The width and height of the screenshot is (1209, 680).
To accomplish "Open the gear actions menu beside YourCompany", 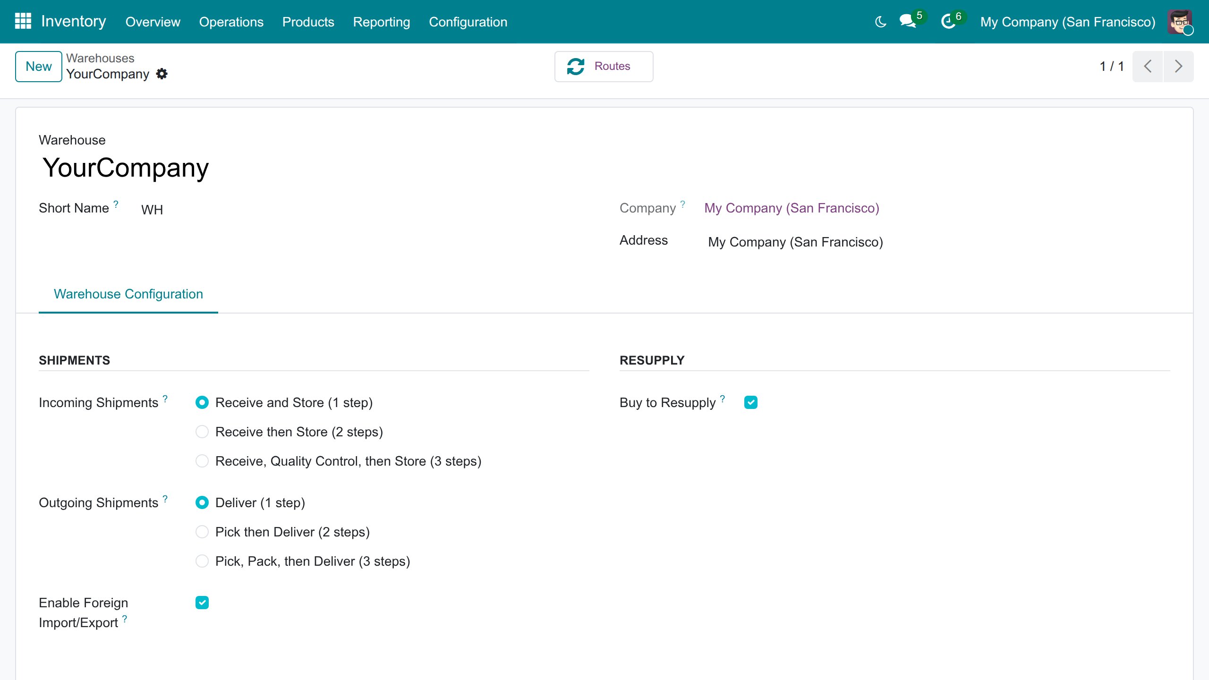I will 162,74.
